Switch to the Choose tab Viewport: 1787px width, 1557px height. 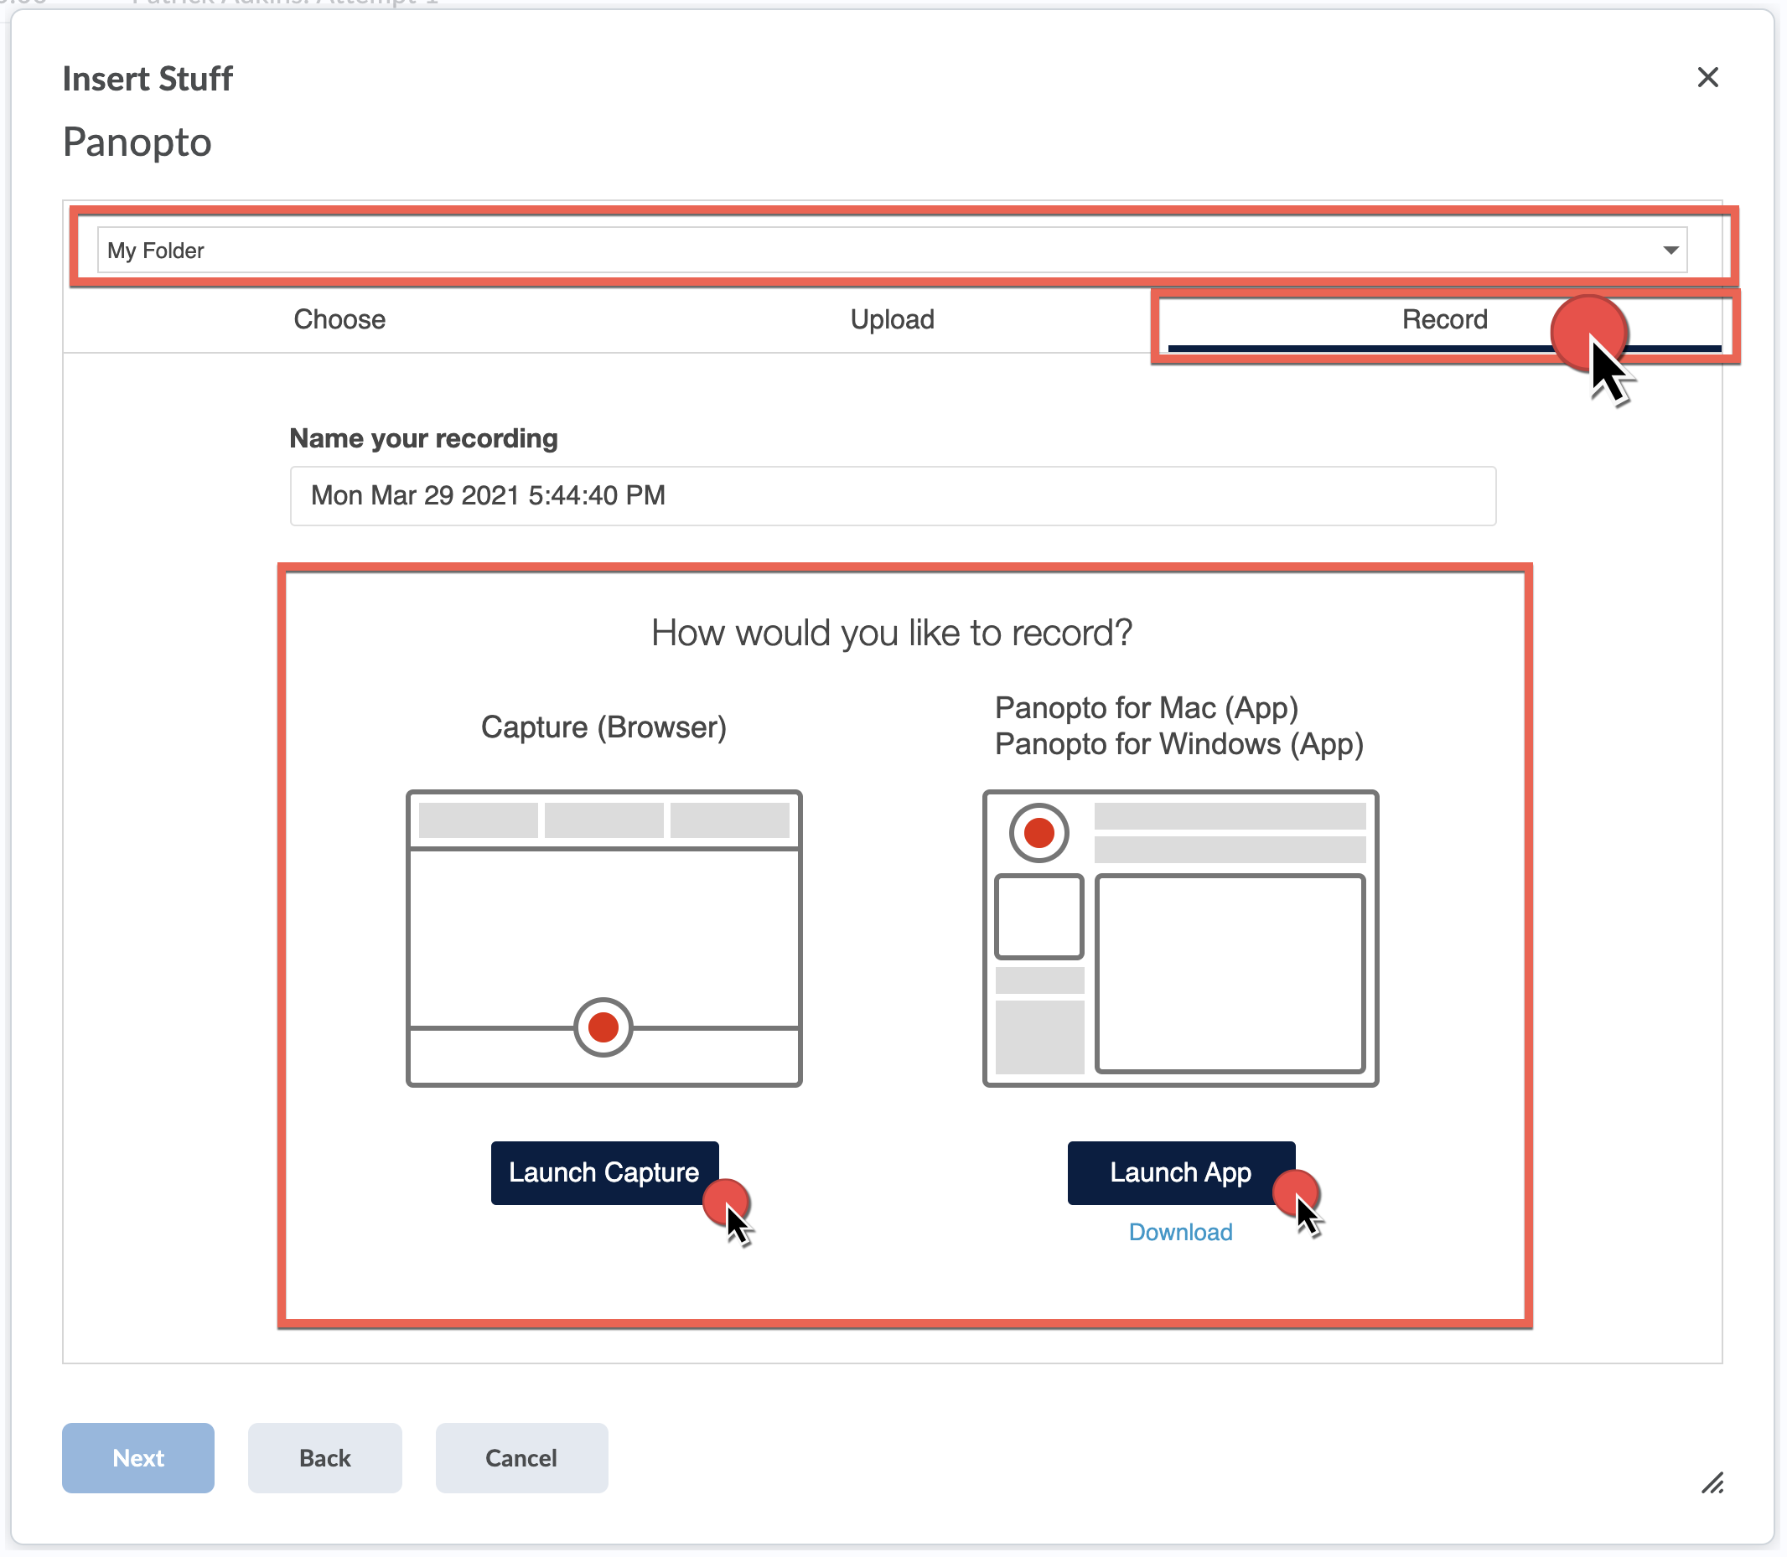[x=339, y=319]
